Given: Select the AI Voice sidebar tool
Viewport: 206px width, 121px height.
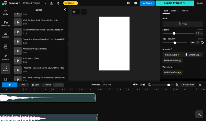Looking at the screenshot, I should click(x=5, y=57).
